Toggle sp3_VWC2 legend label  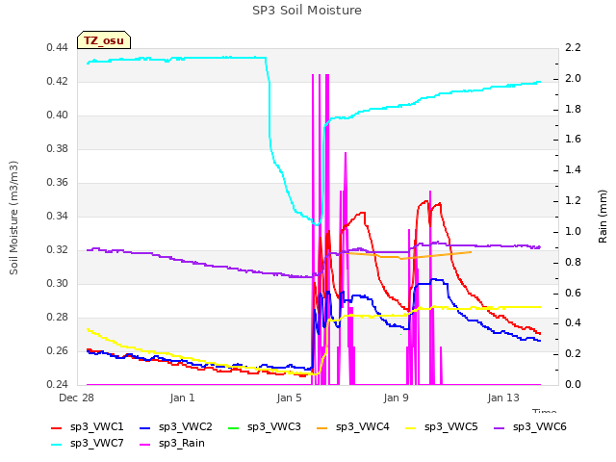tap(186, 427)
